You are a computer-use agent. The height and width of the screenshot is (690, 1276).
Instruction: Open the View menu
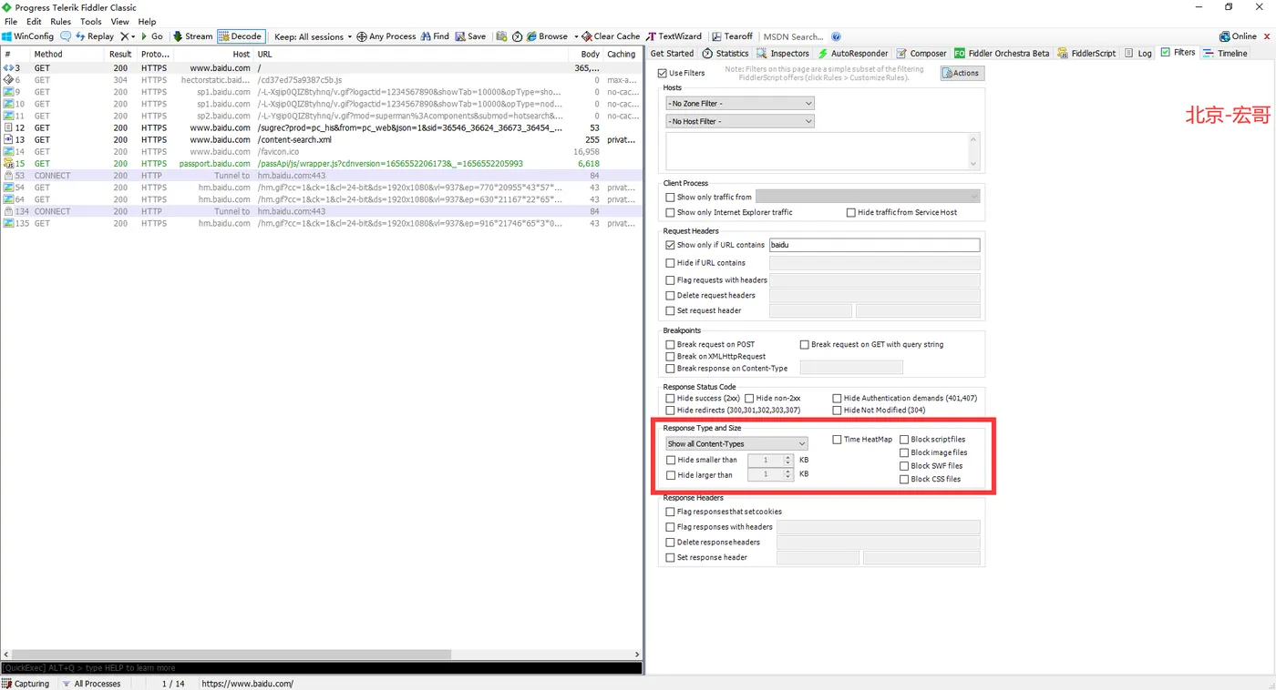point(119,21)
